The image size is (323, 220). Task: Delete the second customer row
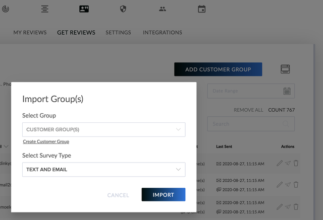pos(296,185)
